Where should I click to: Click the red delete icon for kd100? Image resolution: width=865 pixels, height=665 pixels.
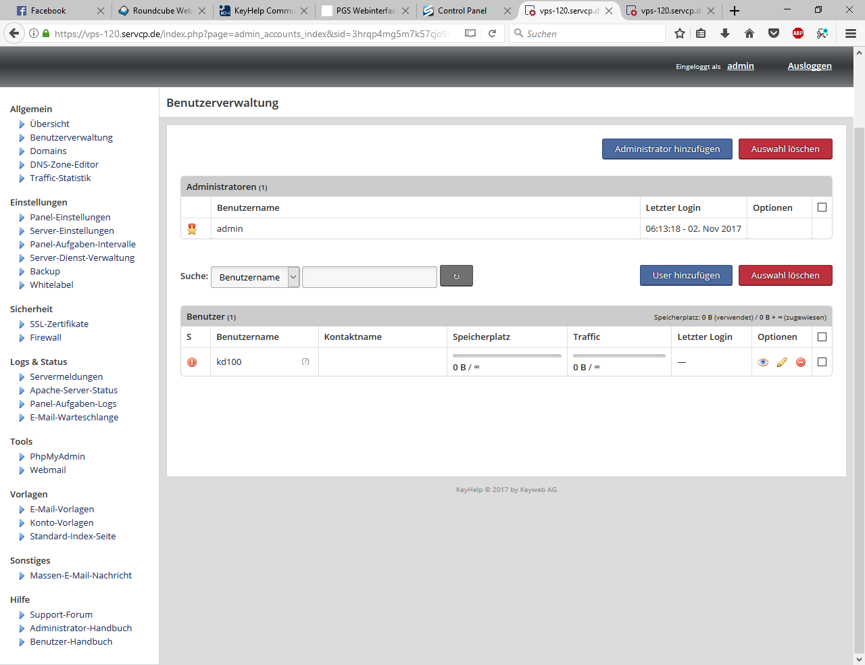[x=801, y=362]
